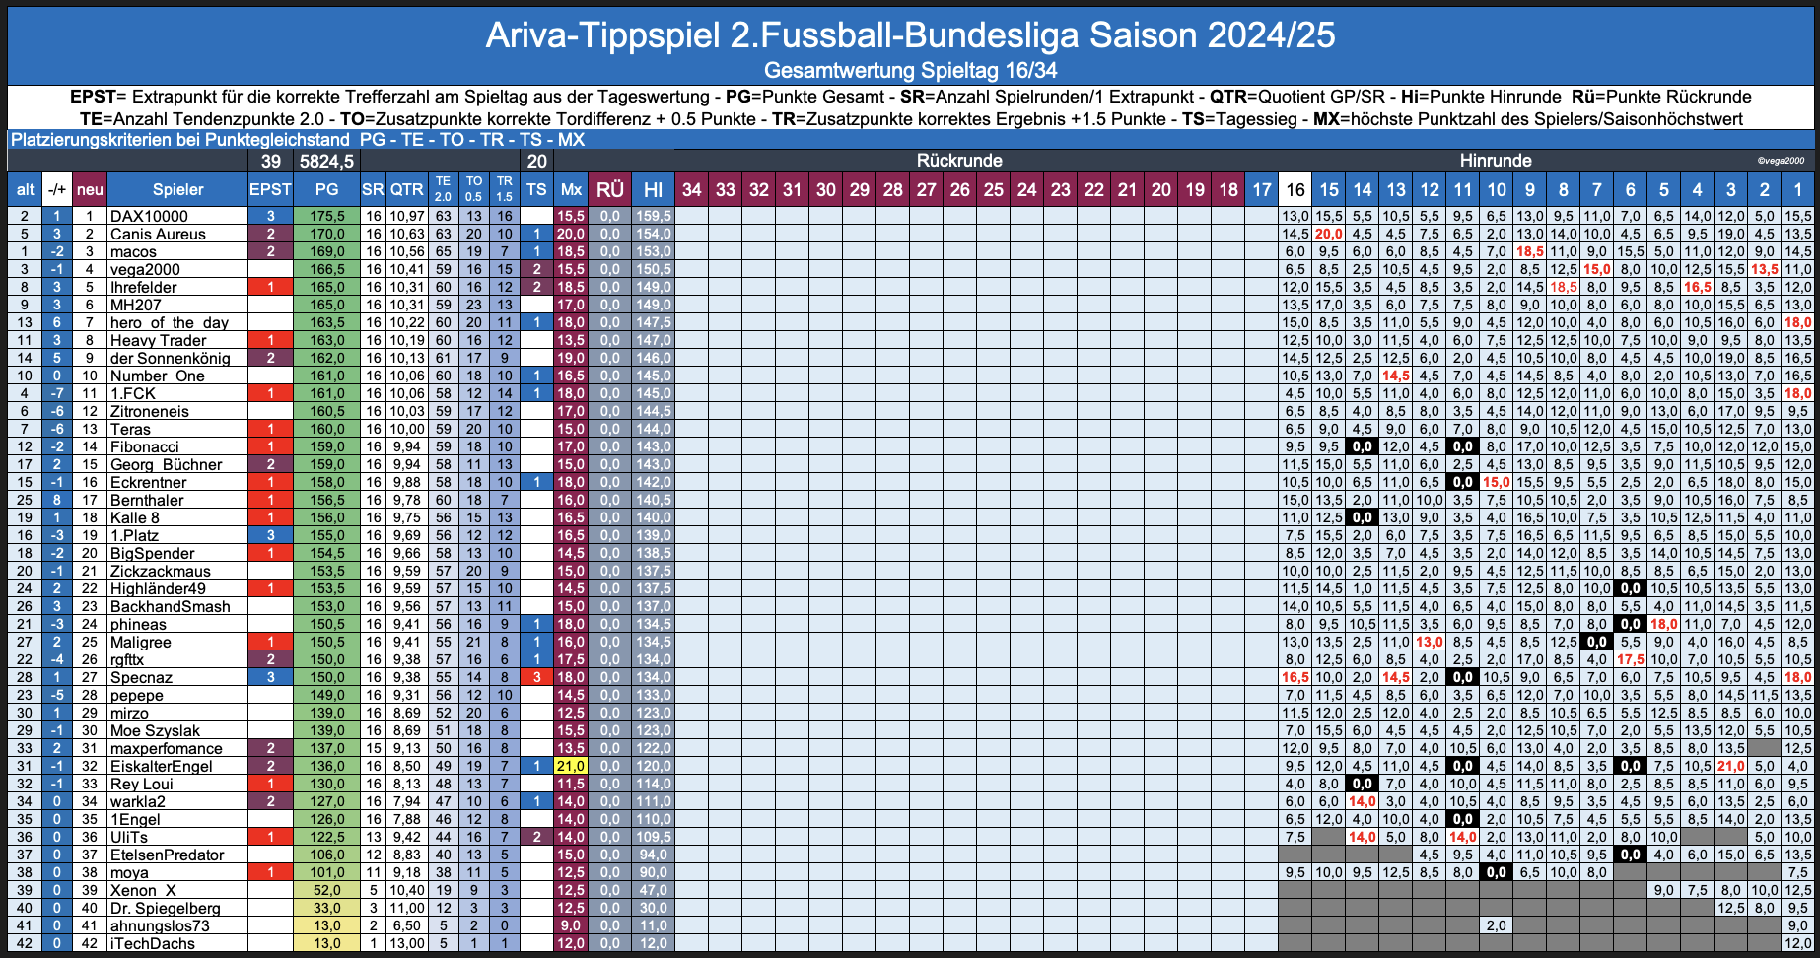Click player name 'iTechDachs'
The width and height of the screenshot is (1820, 958).
click(x=153, y=943)
